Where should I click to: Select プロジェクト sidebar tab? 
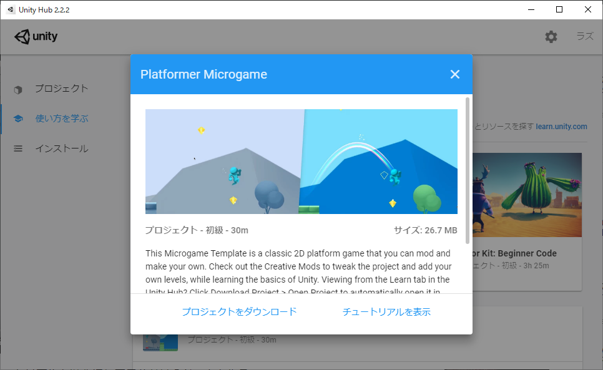click(x=62, y=89)
